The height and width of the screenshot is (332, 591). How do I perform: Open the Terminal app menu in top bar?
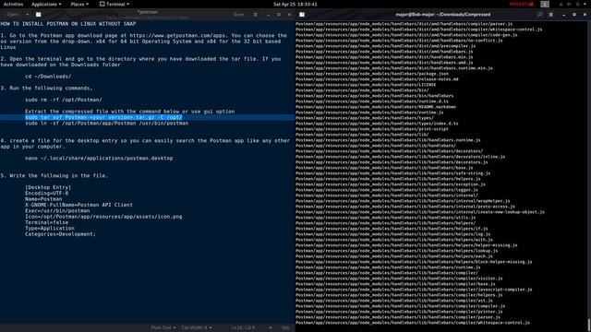(115, 4)
